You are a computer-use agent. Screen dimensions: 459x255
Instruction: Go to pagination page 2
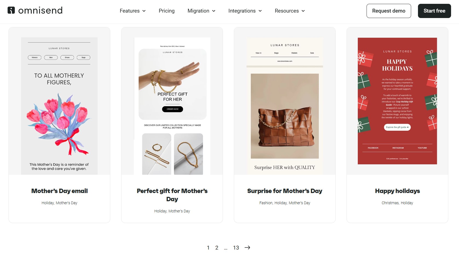click(x=217, y=248)
